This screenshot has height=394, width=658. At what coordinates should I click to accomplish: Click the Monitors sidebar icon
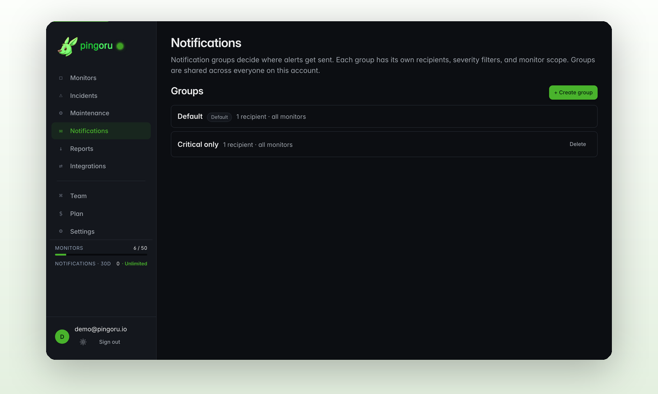(x=61, y=78)
